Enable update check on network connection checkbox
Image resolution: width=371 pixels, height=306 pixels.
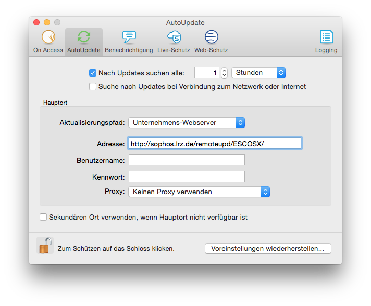click(93, 87)
